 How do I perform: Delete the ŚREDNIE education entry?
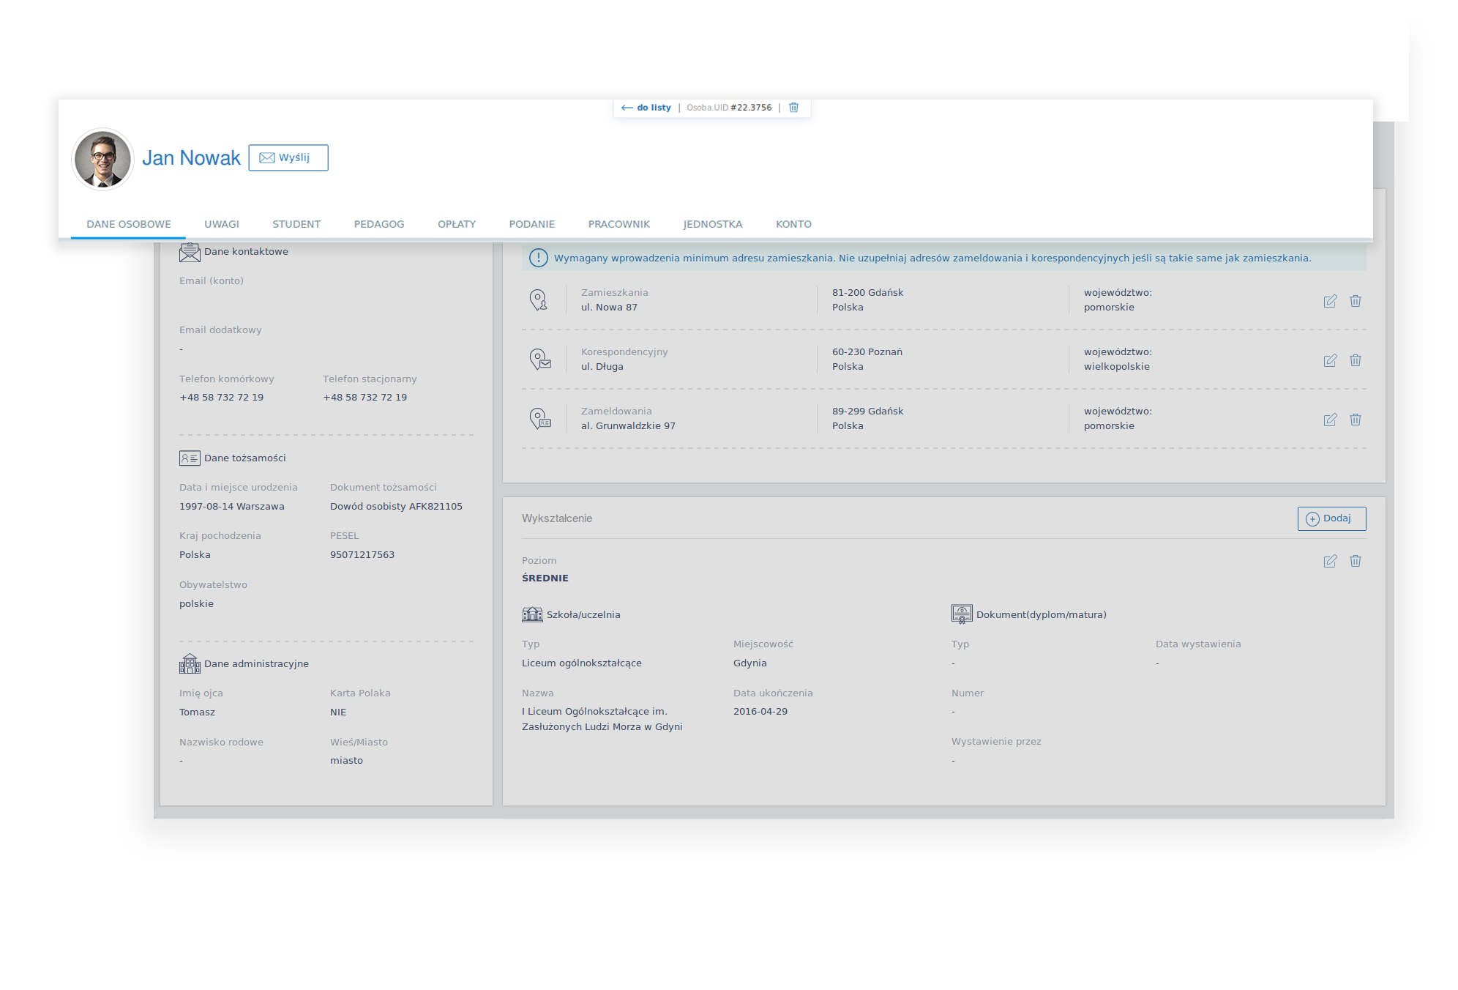1356,561
